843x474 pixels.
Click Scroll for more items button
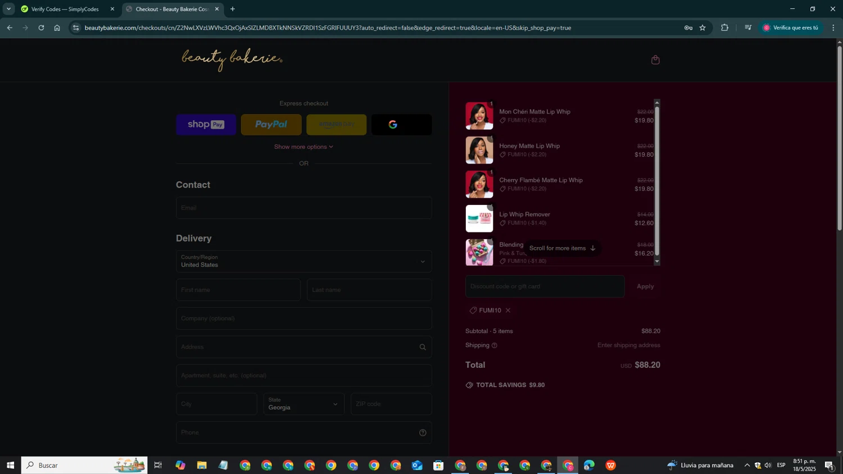563,248
